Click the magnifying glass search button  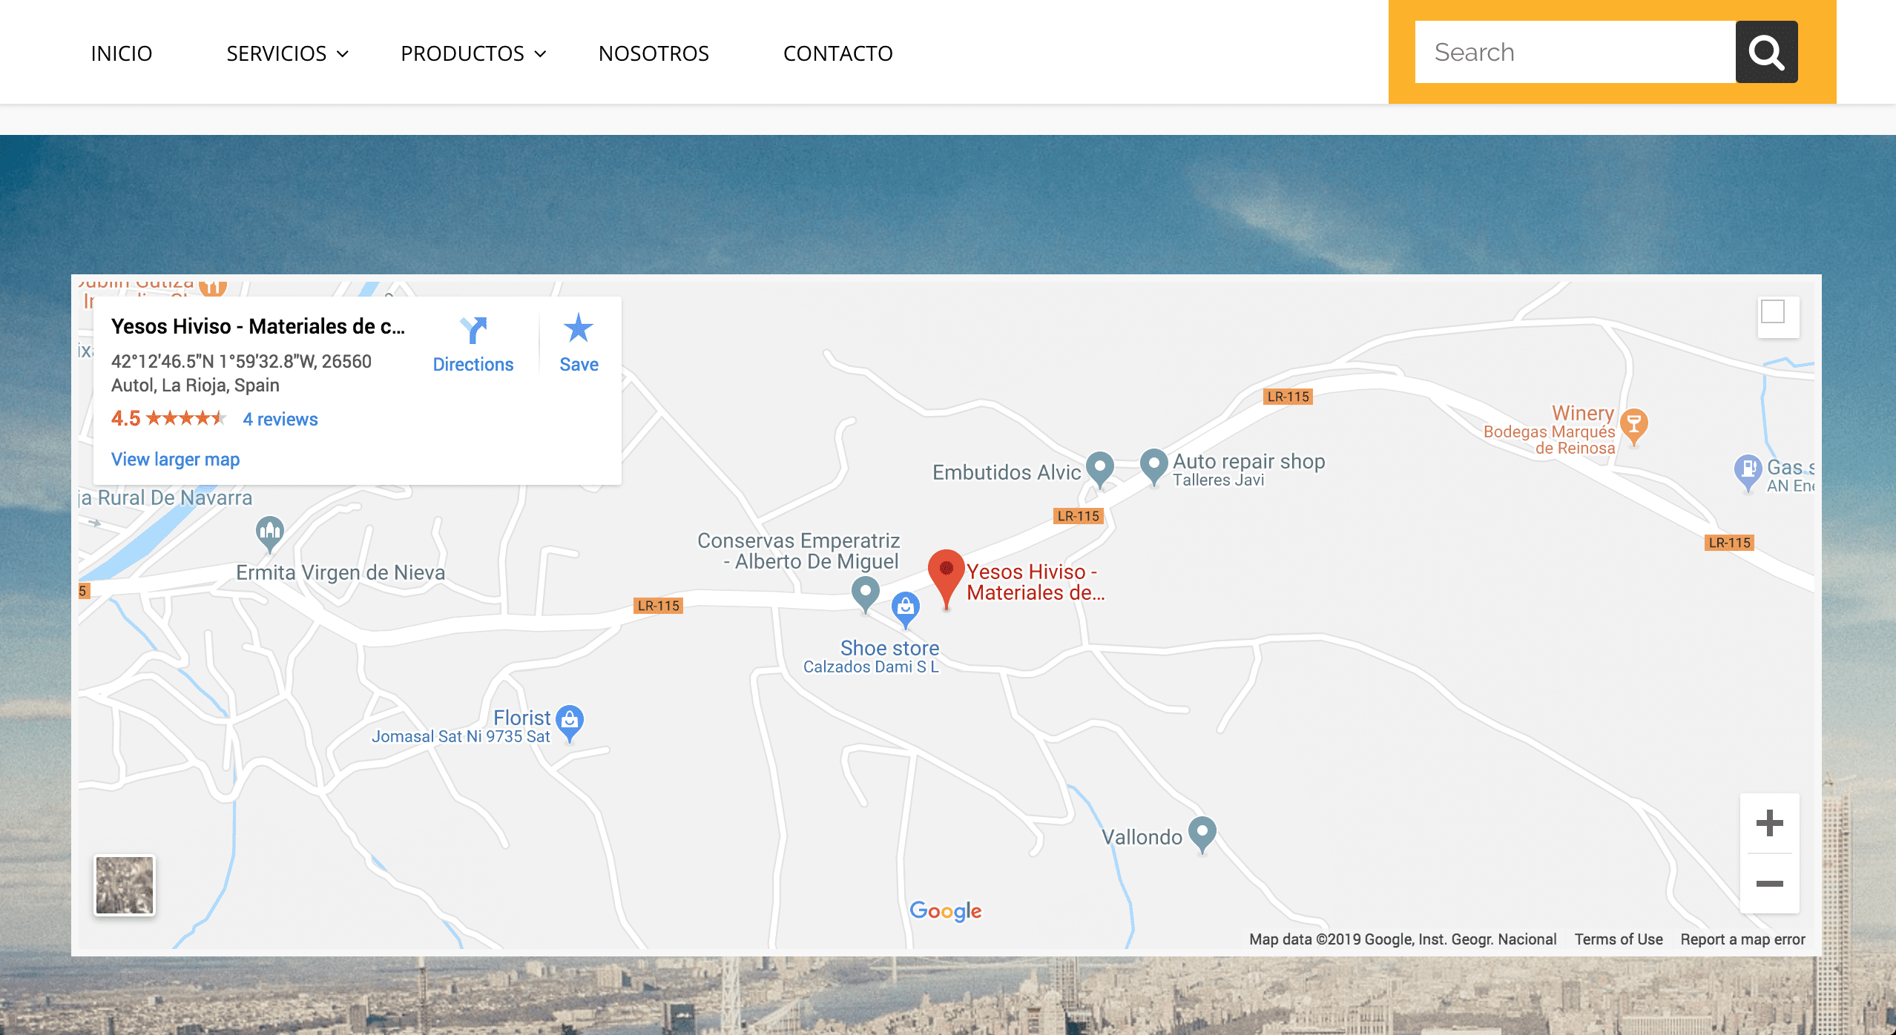[x=1766, y=52]
